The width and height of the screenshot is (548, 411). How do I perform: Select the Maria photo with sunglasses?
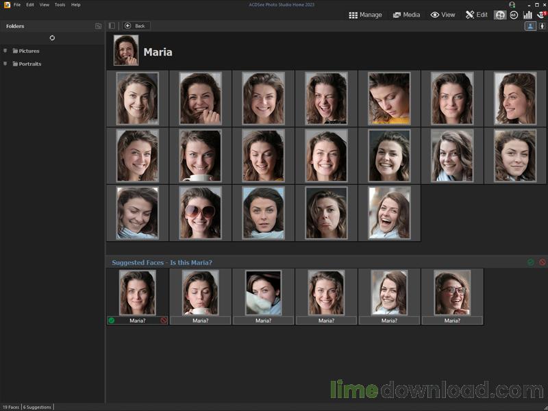tap(200, 212)
